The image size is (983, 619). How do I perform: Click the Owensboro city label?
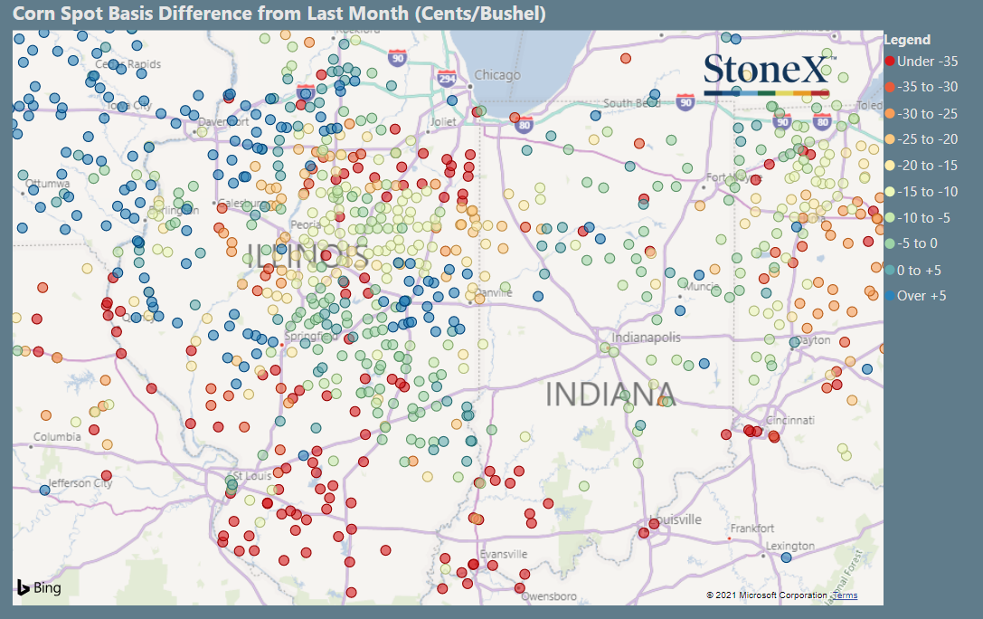549,596
